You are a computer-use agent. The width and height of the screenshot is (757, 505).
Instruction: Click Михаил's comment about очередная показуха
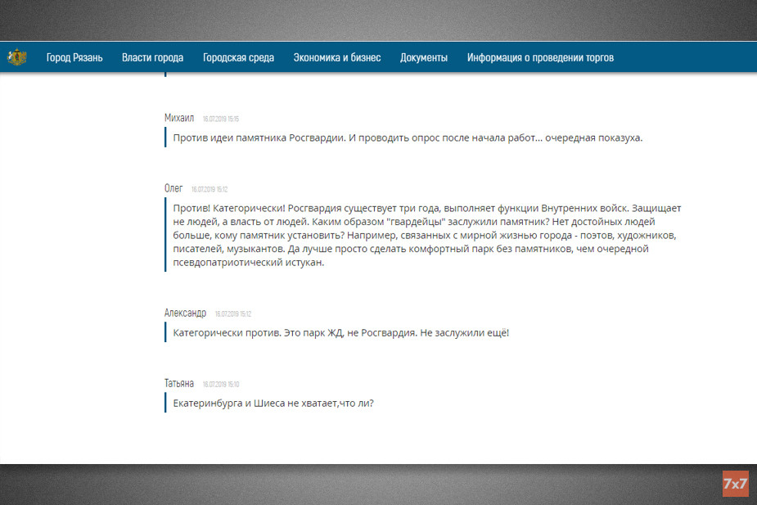408,138
